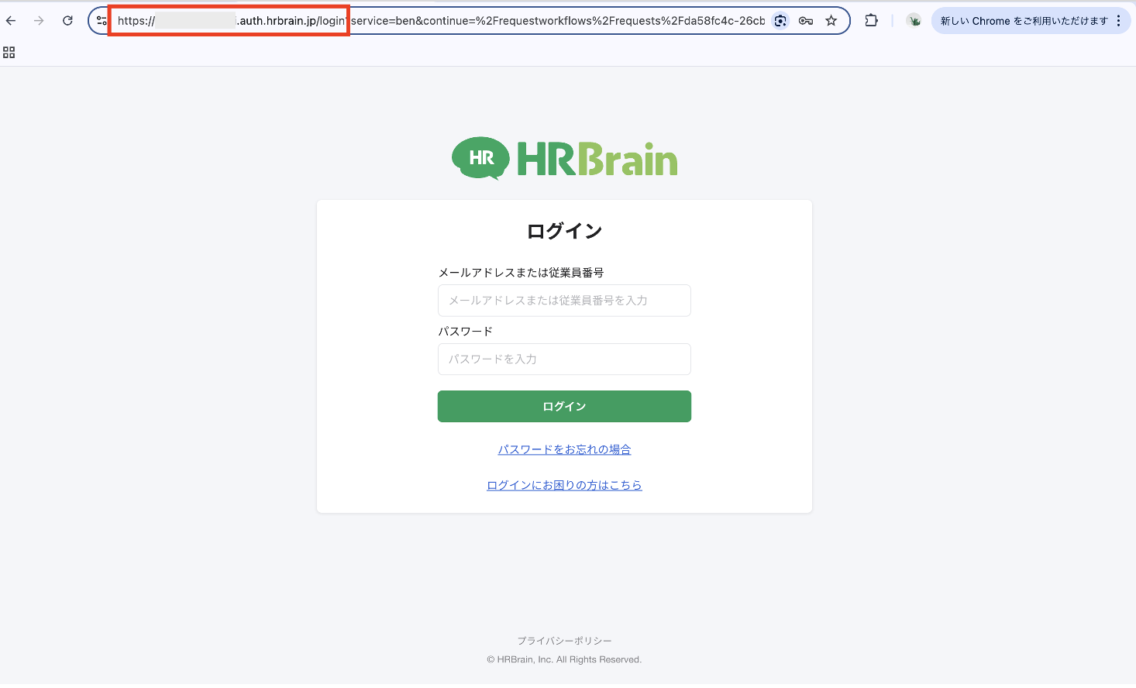Viewport: 1136px width, 688px height.
Task: Open Google Lens icon in address bar
Action: click(x=780, y=21)
